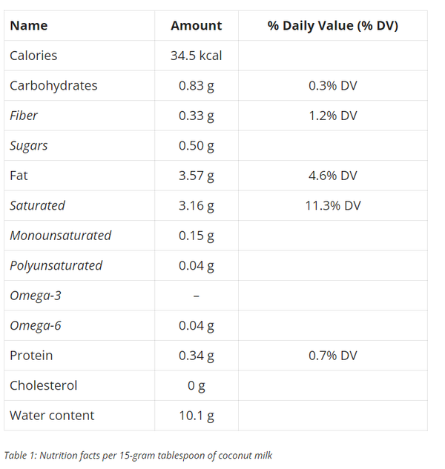Click the Amount column header
Image resolution: width=445 pixels, height=469 pixels.
coord(196,26)
